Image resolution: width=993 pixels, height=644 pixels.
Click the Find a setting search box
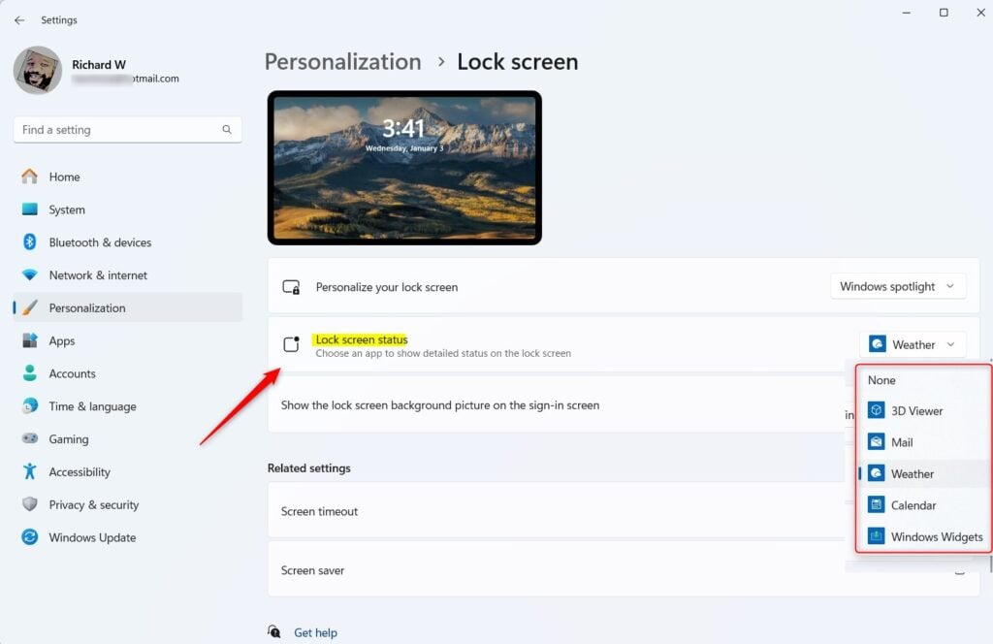(x=127, y=130)
